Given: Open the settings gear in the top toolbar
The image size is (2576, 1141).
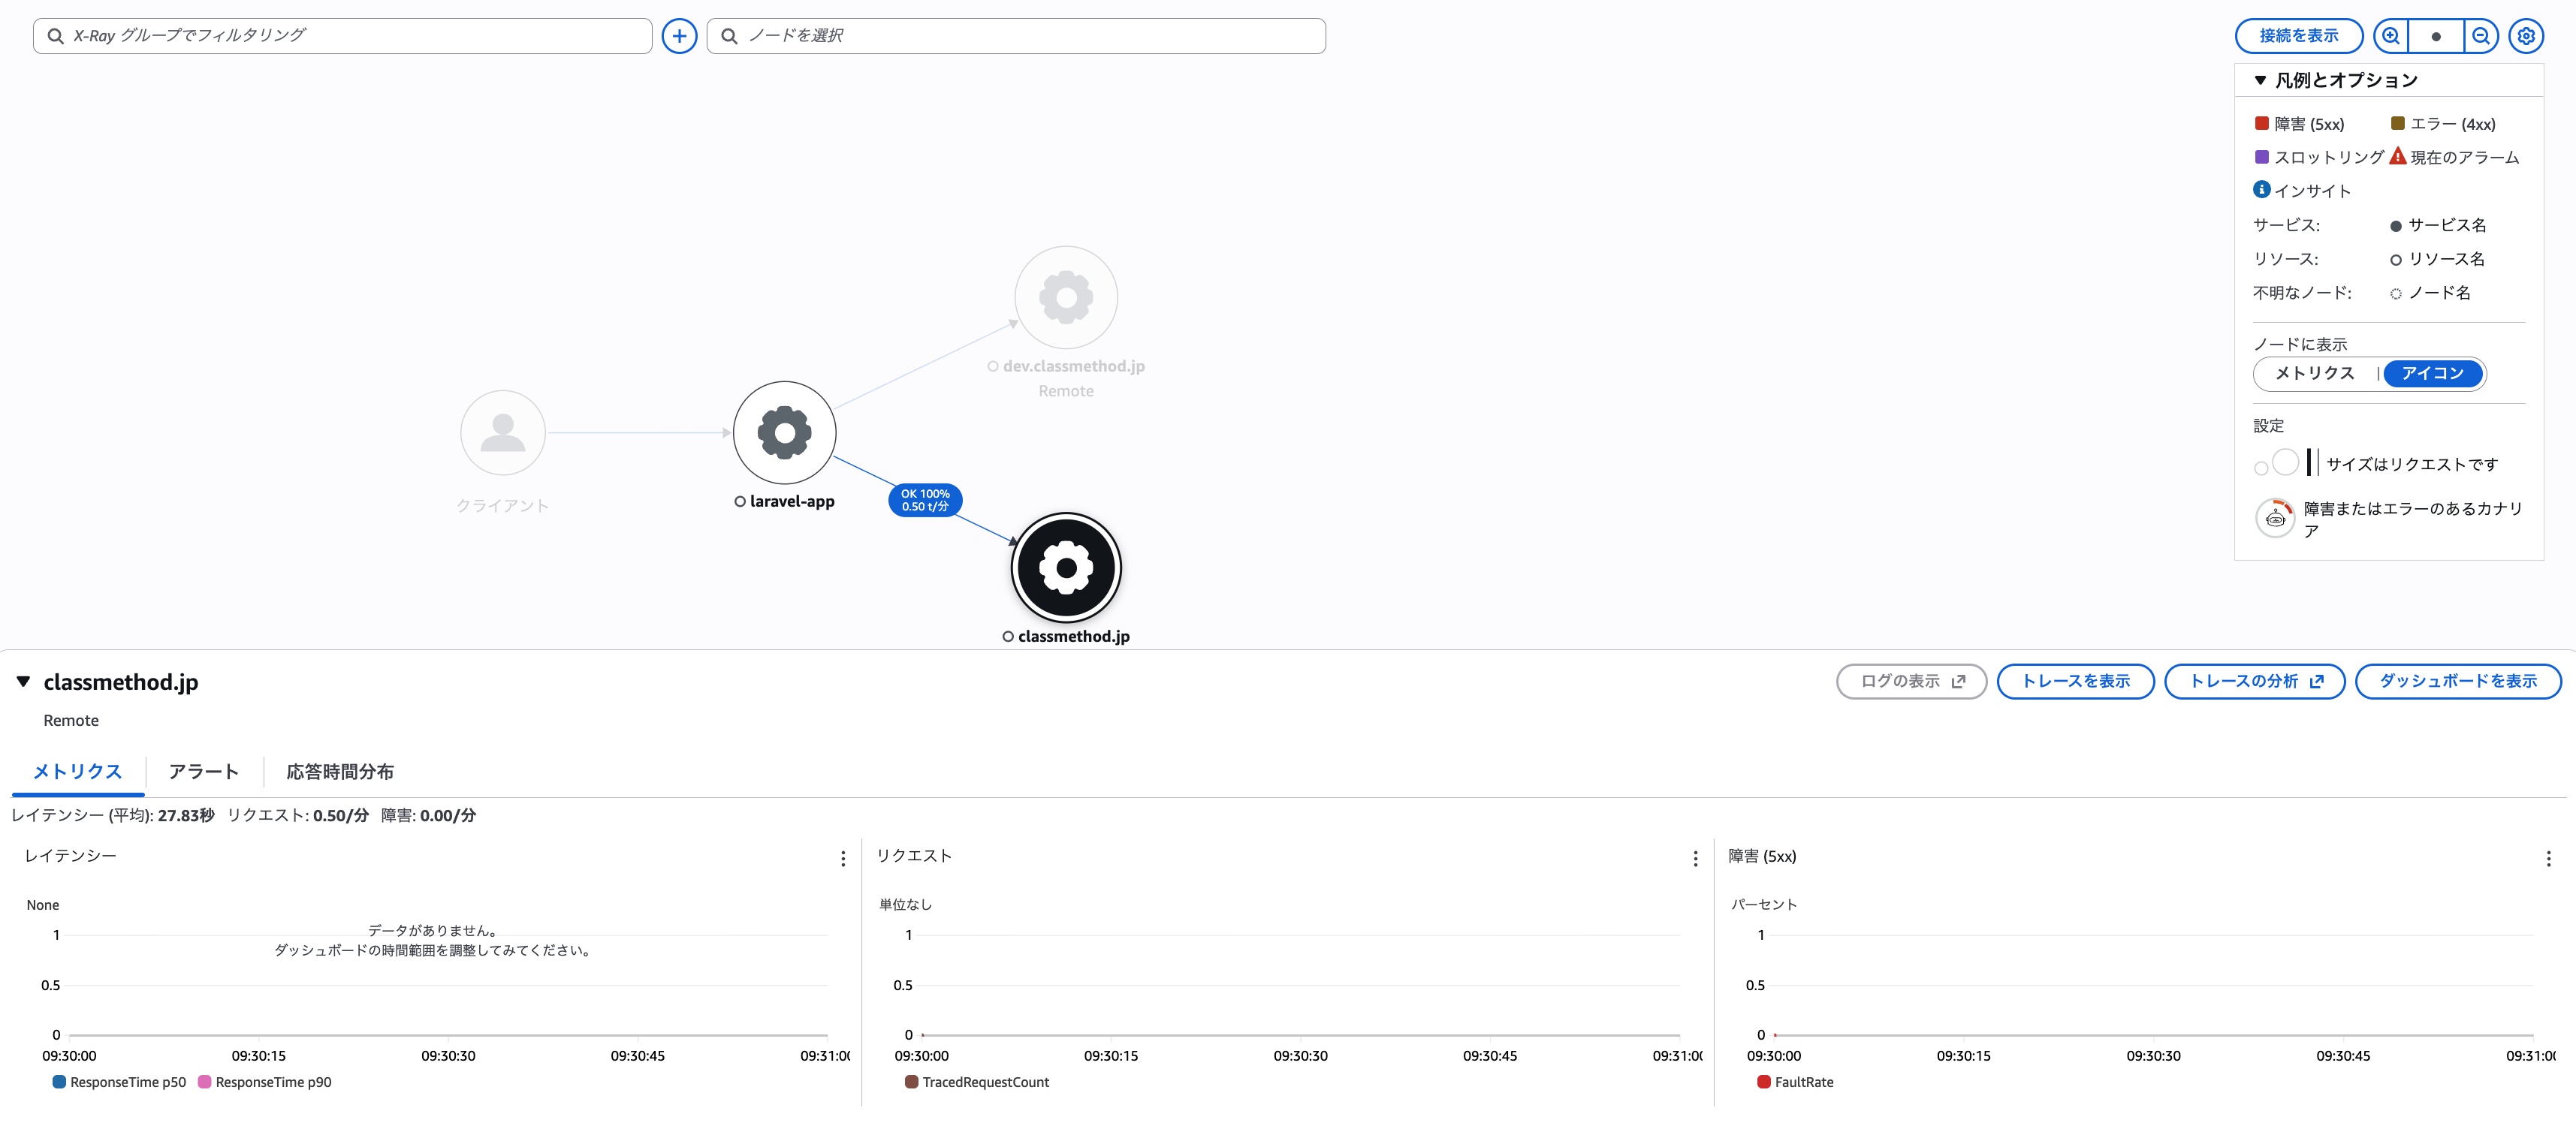Looking at the screenshot, I should [x=2526, y=35].
